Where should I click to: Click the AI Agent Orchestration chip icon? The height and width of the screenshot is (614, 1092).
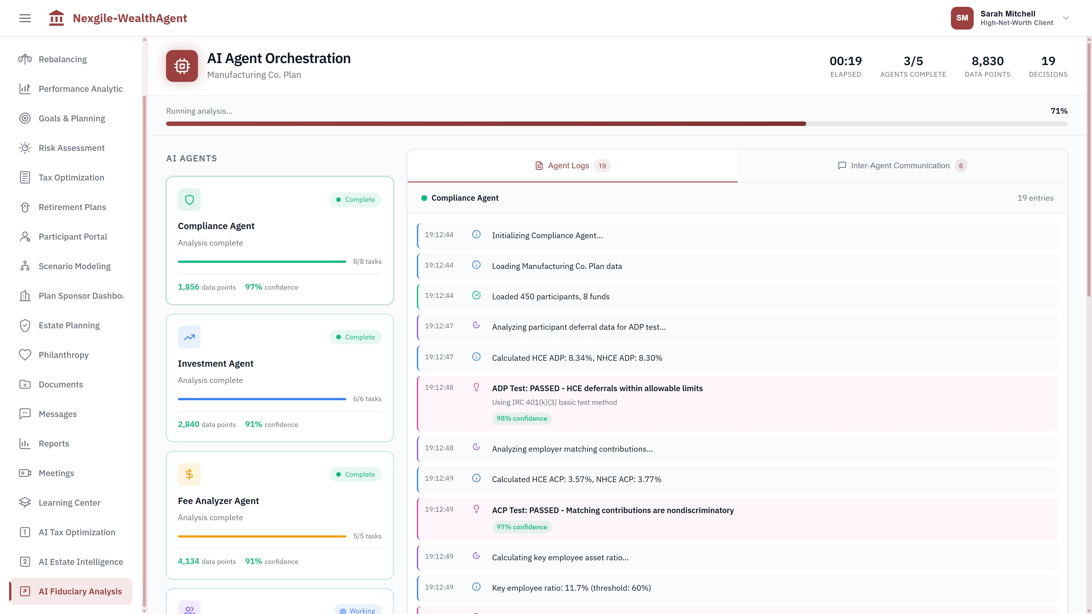(x=182, y=66)
